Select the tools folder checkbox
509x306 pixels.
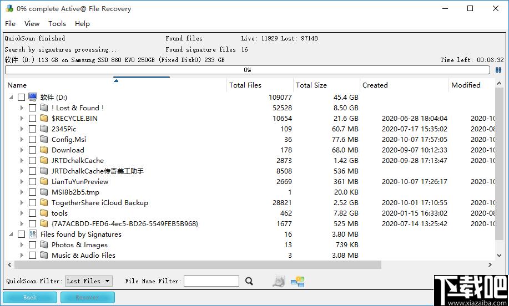[32, 213]
